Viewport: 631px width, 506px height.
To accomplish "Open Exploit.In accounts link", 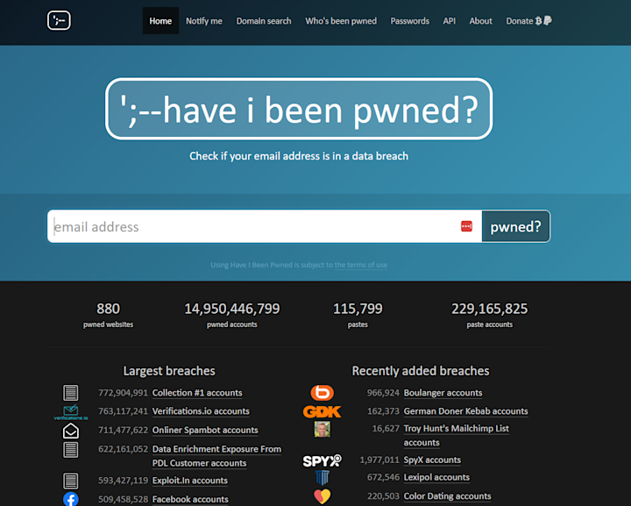I will click(x=190, y=481).
